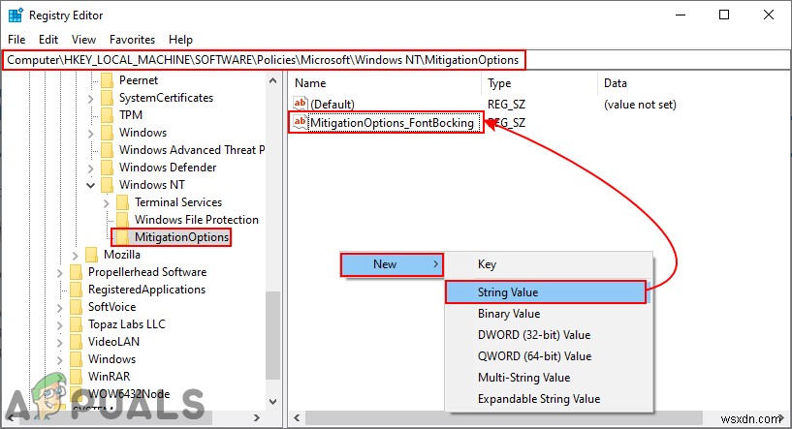This screenshot has width=792, height=429.
Task: Click the Windows File Protection folder icon
Action: pos(122,220)
